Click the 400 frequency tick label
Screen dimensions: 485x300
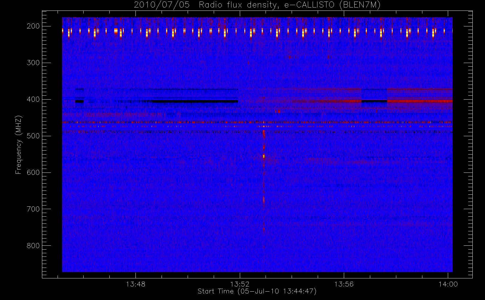[x=33, y=99]
